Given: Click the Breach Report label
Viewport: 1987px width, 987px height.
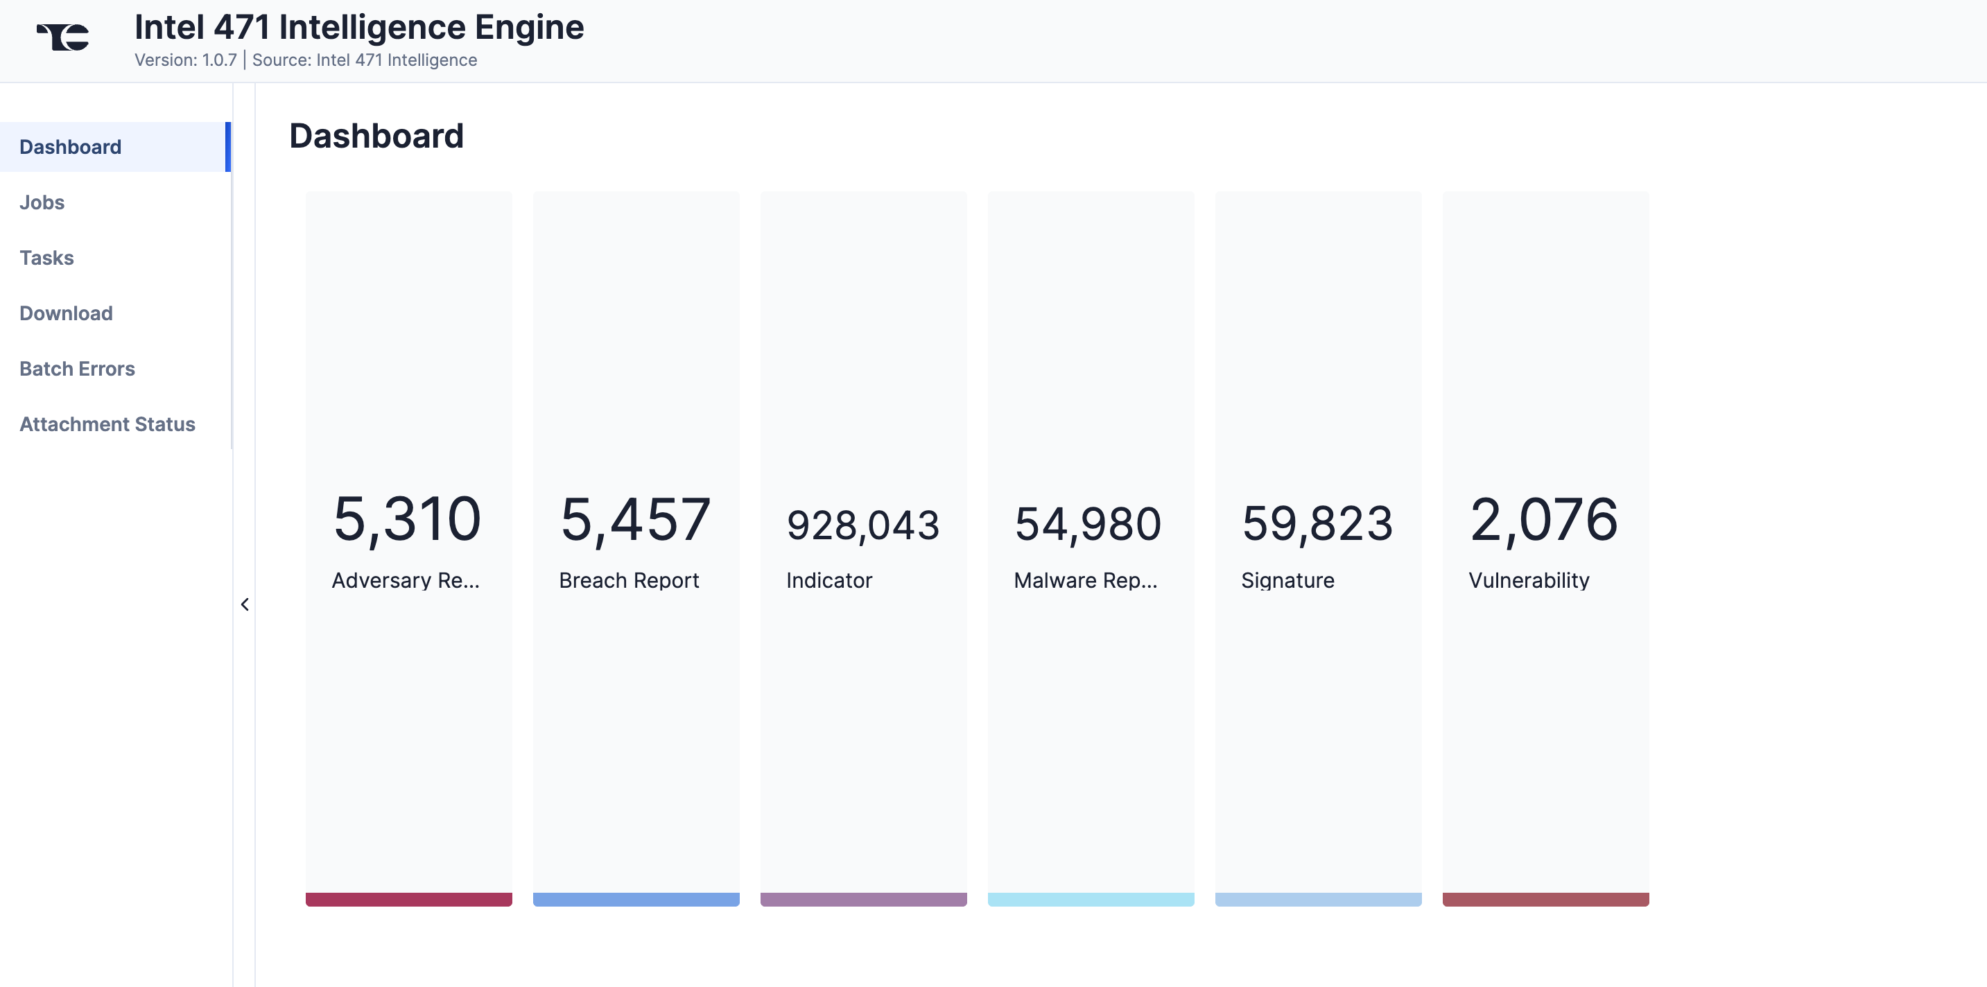Looking at the screenshot, I should 629,581.
